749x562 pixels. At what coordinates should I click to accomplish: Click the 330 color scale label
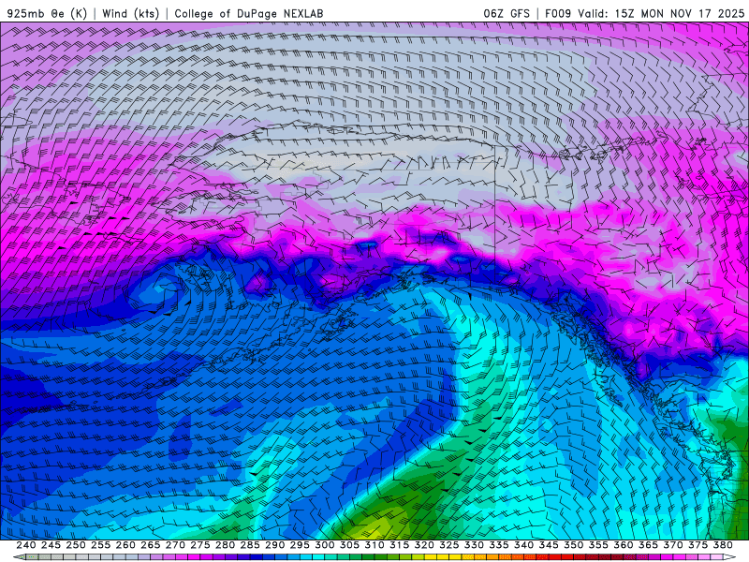[x=474, y=545]
